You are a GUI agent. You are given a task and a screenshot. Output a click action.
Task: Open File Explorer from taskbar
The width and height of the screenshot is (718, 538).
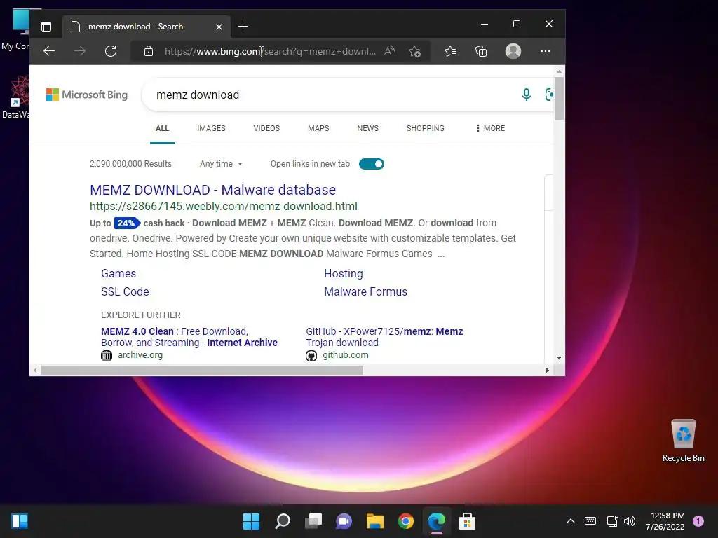point(375,521)
